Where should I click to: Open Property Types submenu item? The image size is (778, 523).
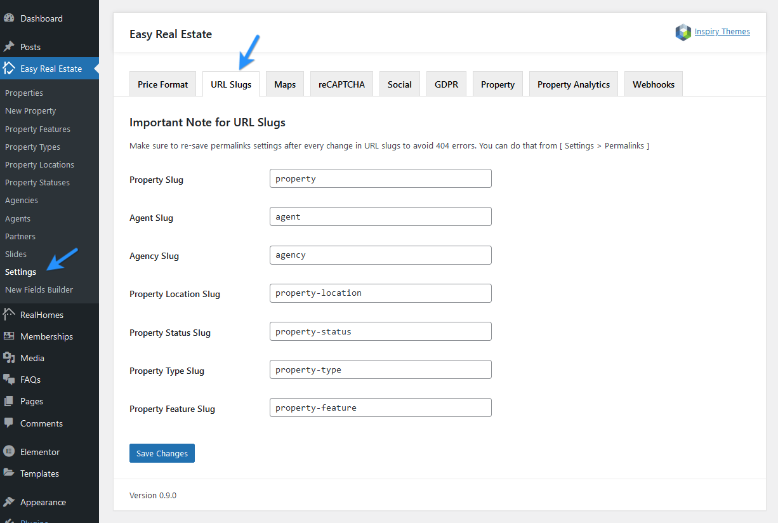point(32,147)
